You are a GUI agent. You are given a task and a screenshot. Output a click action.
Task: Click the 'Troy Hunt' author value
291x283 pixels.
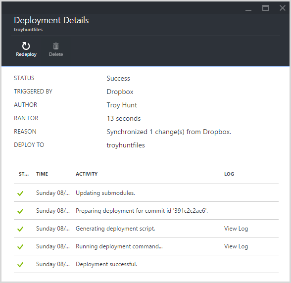(x=122, y=105)
